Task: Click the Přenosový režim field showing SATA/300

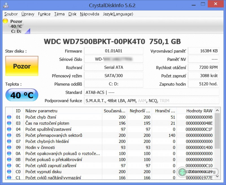Action: (114, 76)
